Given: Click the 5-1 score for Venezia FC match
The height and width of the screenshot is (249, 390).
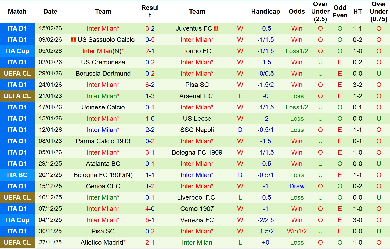Looking at the screenshot, I should point(150,220).
